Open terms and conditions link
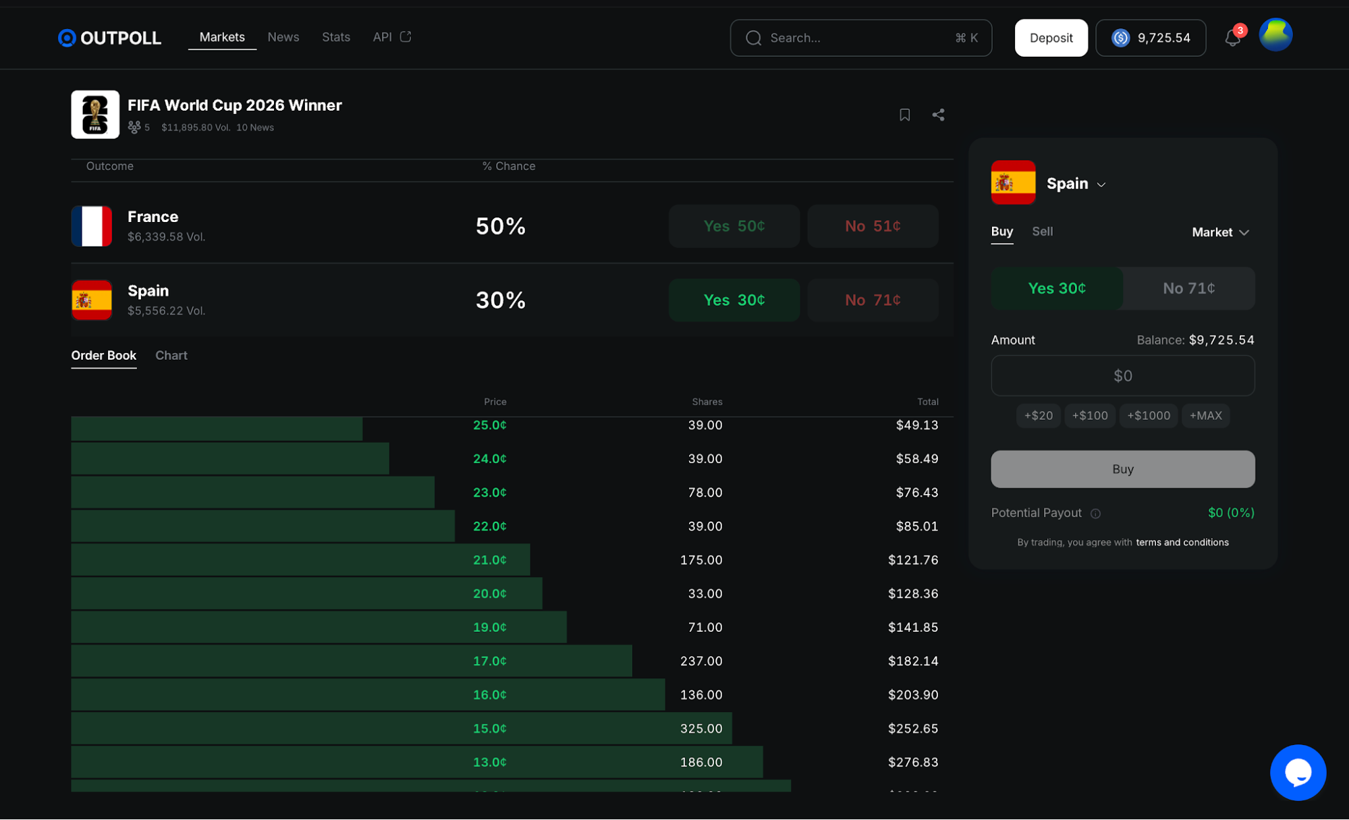This screenshot has width=1349, height=820. click(x=1182, y=542)
